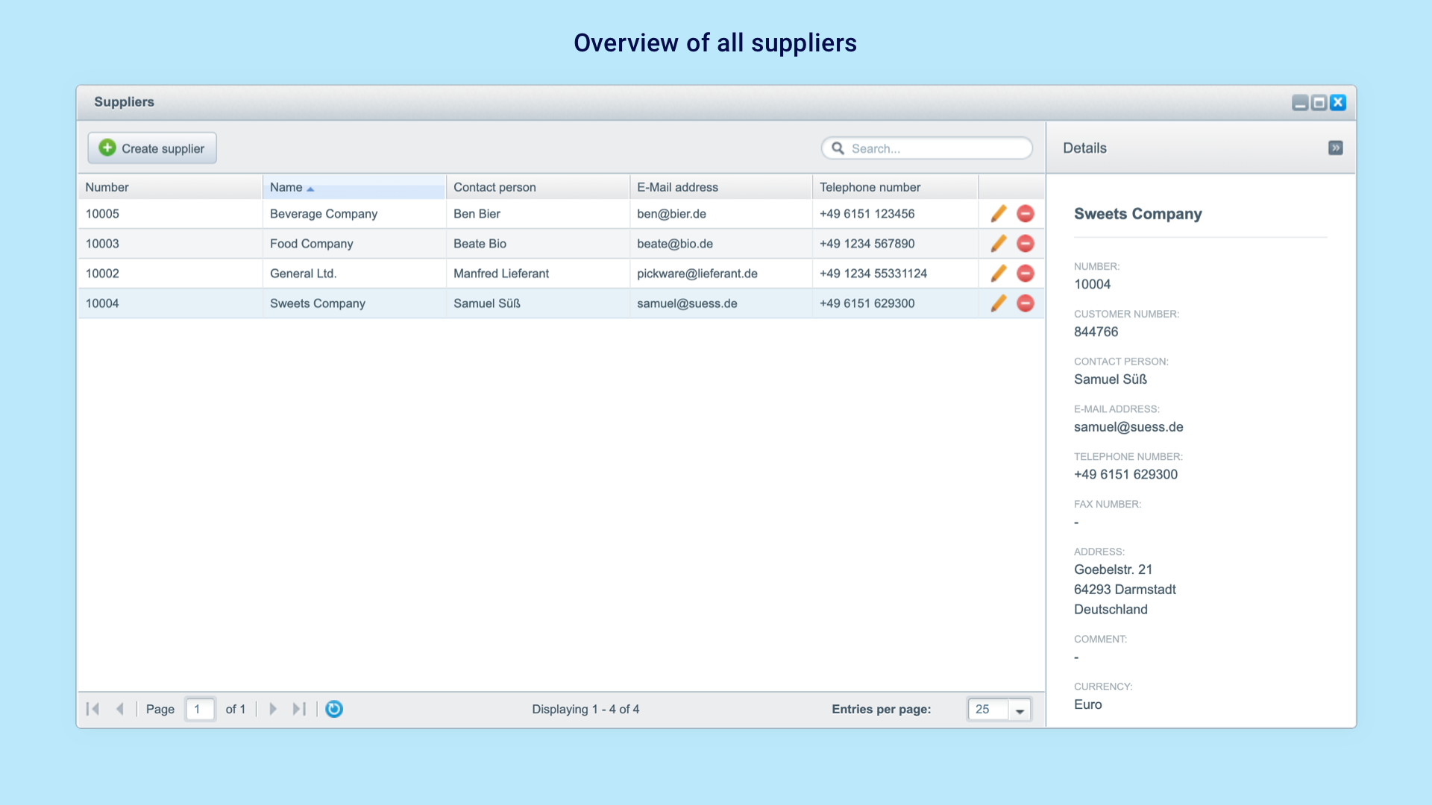Click the Sweets Company heading in Details
The height and width of the screenshot is (805, 1432).
pos(1137,214)
